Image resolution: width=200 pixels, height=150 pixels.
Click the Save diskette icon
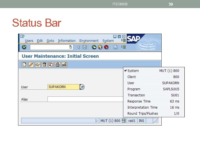(x=84, y=47)
